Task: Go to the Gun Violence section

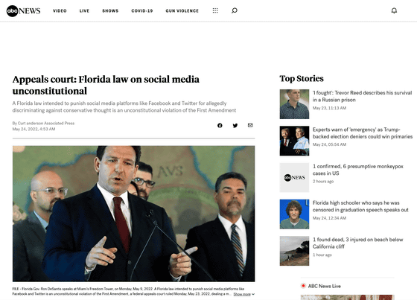Action: click(182, 11)
